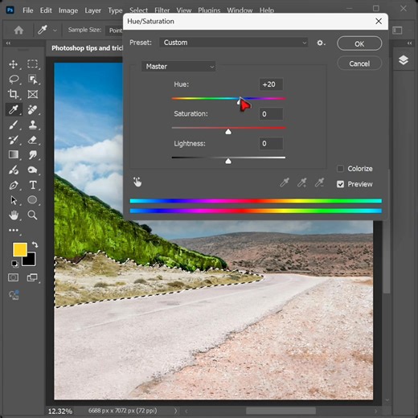Open the Edit Toolbar three-dots menu

pyautogui.click(x=14, y=230)
